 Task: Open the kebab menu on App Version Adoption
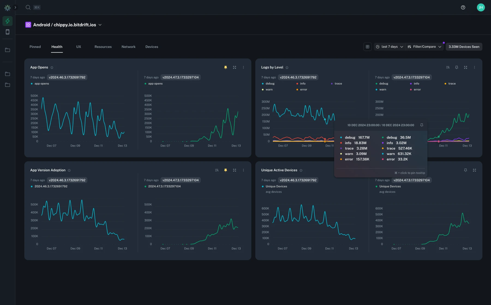243,170
